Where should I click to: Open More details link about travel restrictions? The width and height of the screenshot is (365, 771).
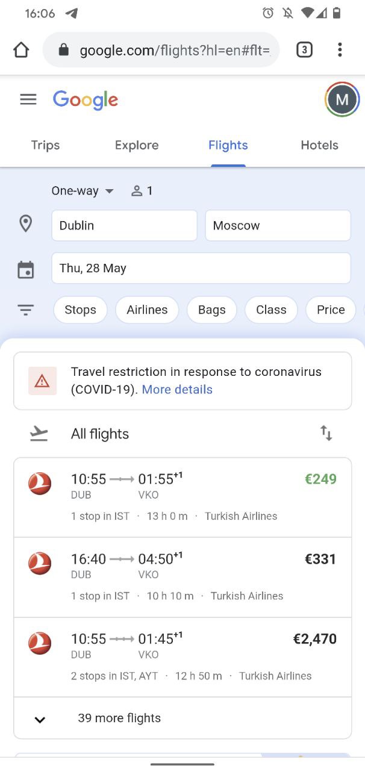(x=177, y=390)
